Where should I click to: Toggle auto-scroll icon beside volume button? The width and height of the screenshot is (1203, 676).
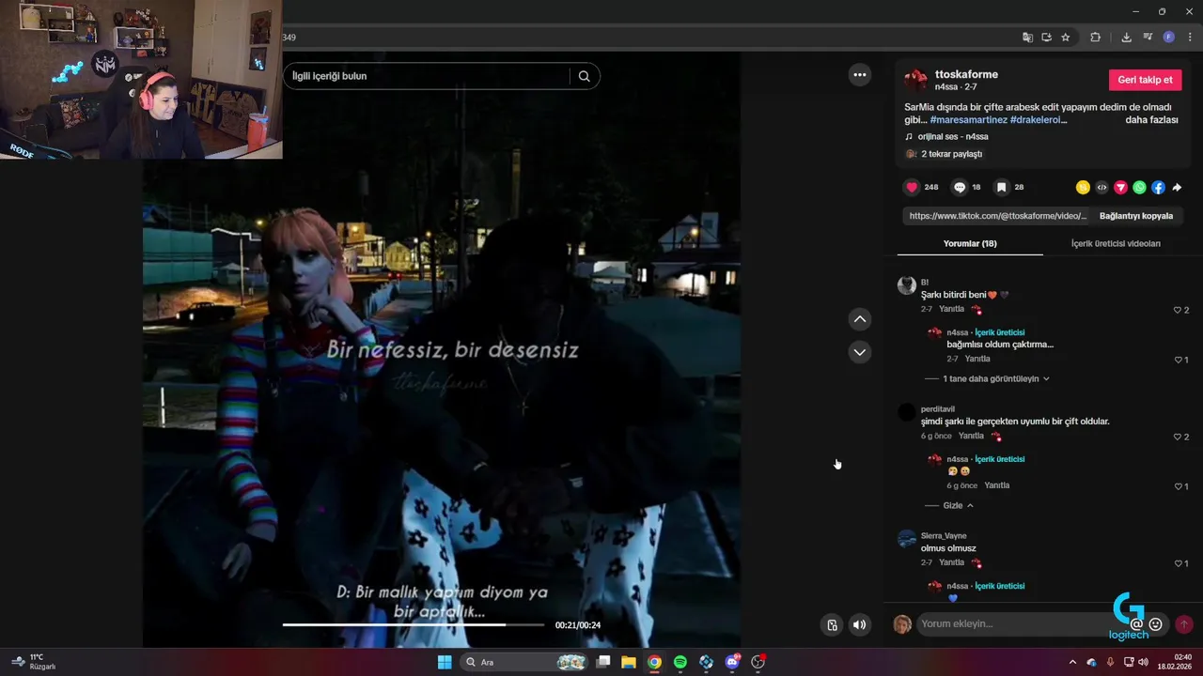pyautogui.click(x=832, y=624)
